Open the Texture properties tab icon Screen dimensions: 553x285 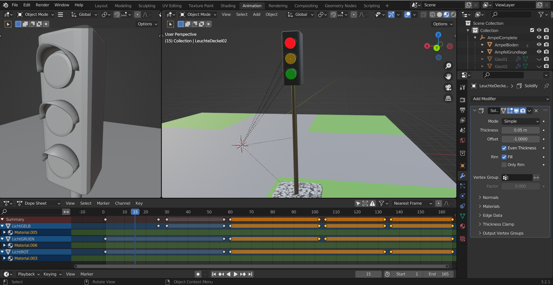463,239
